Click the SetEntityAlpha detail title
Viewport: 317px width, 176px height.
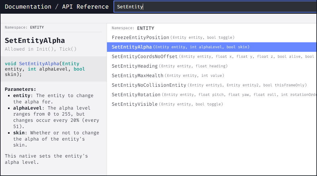coord(35,41)
